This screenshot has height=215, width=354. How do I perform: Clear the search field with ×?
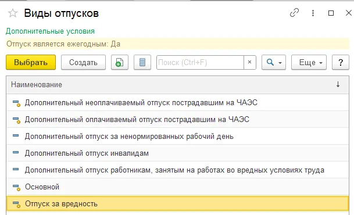tap(250, 62)
